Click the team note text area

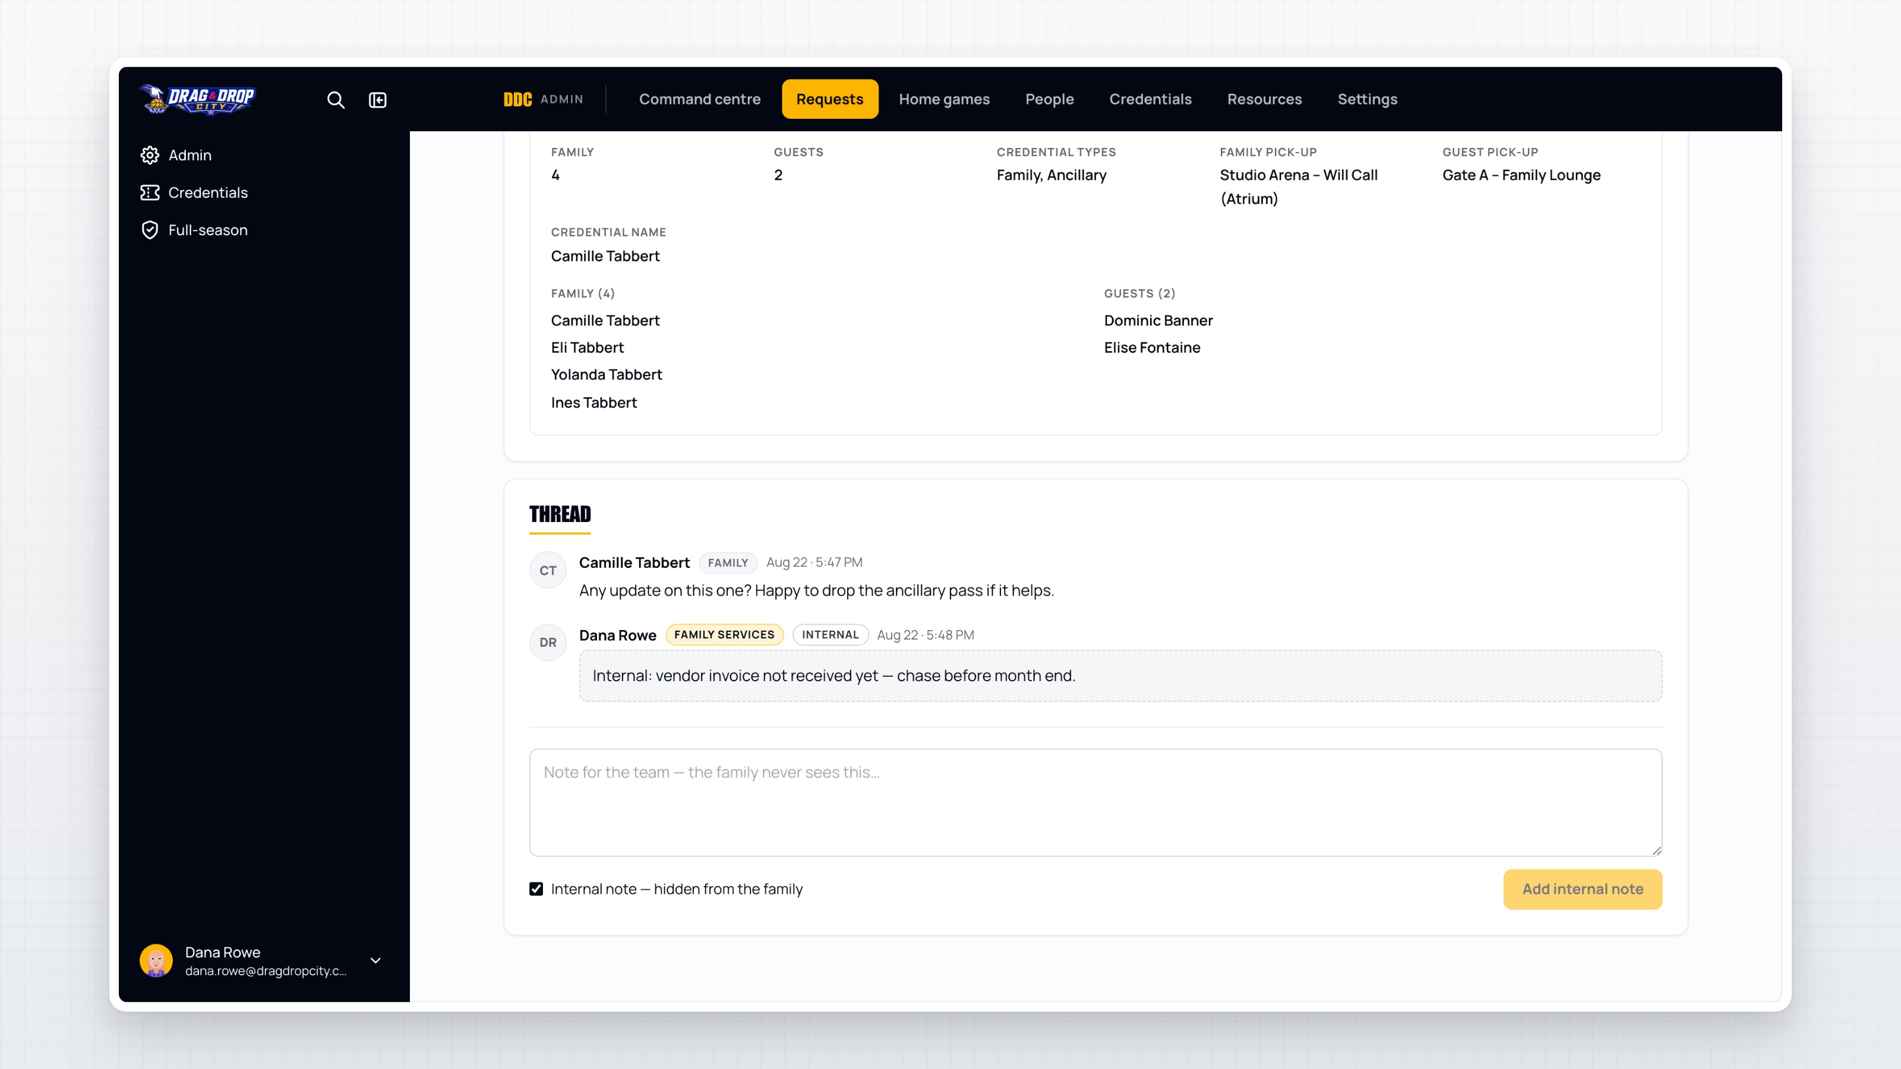(x=1095, y=803)
